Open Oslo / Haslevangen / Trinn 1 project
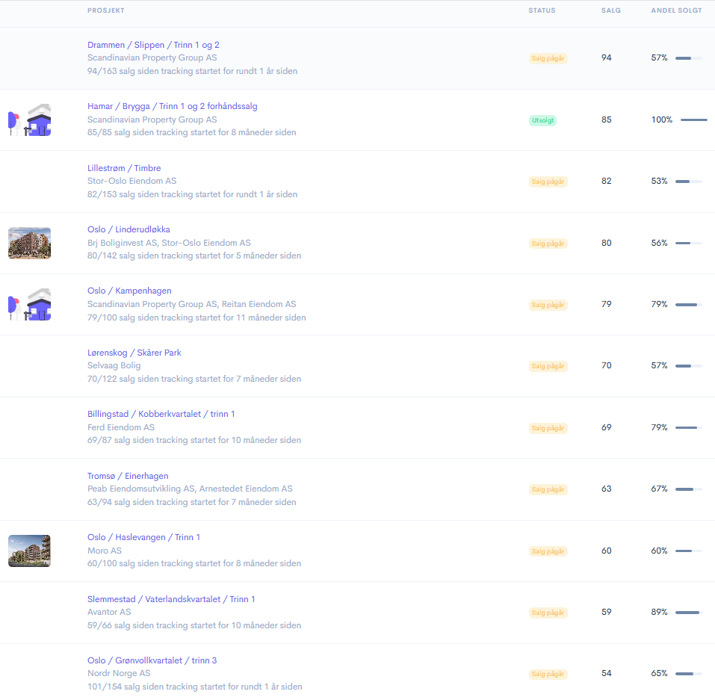Image resolution: width=715 pixels, height=697 pixels. (143, 537)
